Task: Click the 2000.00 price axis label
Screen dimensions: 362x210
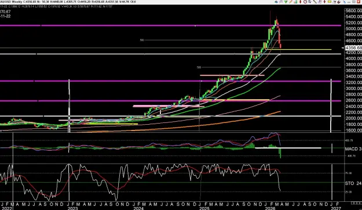Action: pyautogui.click(x=353, y=118)
